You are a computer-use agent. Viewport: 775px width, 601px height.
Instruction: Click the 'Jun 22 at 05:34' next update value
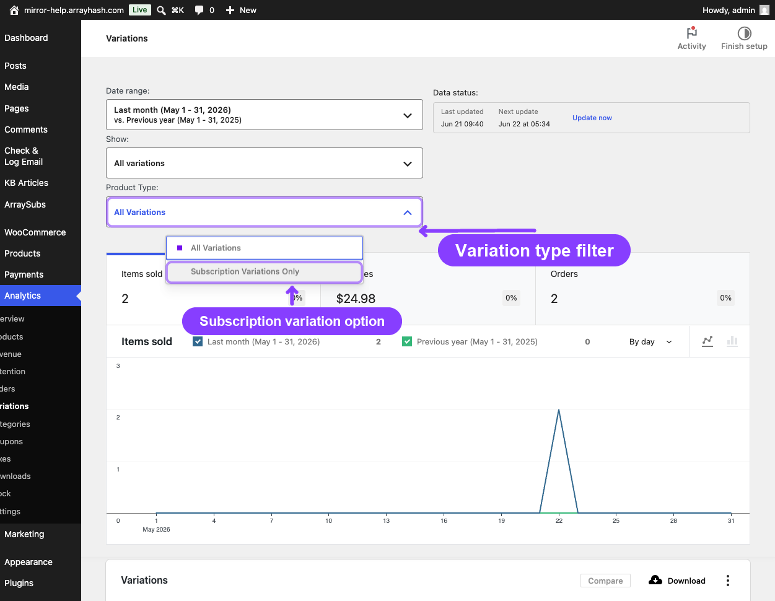[x=524, y=124]
